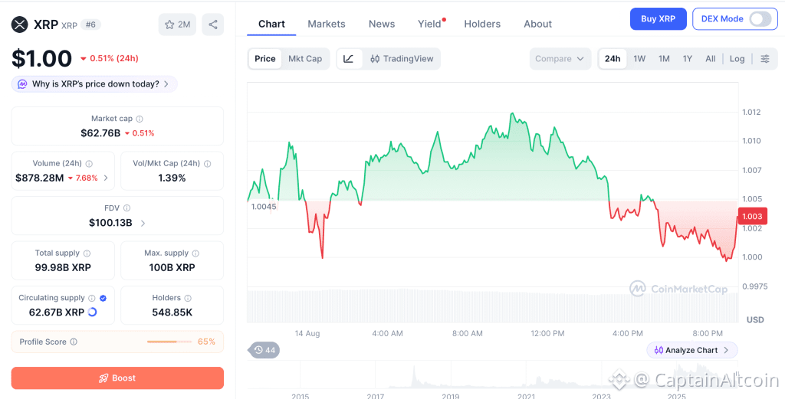Expand Why is XRP's price down today
Screen dimensions: 785x399
(94, 84)
